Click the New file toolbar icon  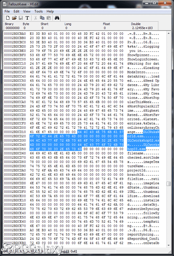(8, 18)
